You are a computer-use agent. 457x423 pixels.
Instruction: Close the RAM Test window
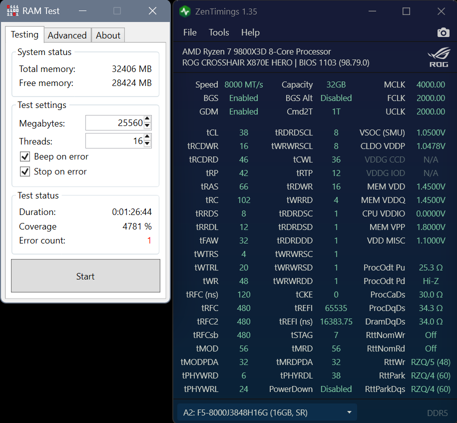[x=152, y=11]
